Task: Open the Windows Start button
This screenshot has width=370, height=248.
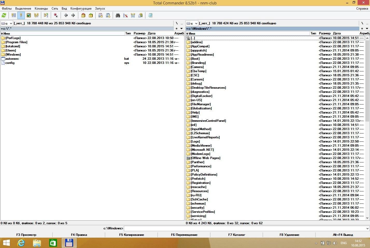Action: point(6,243)
